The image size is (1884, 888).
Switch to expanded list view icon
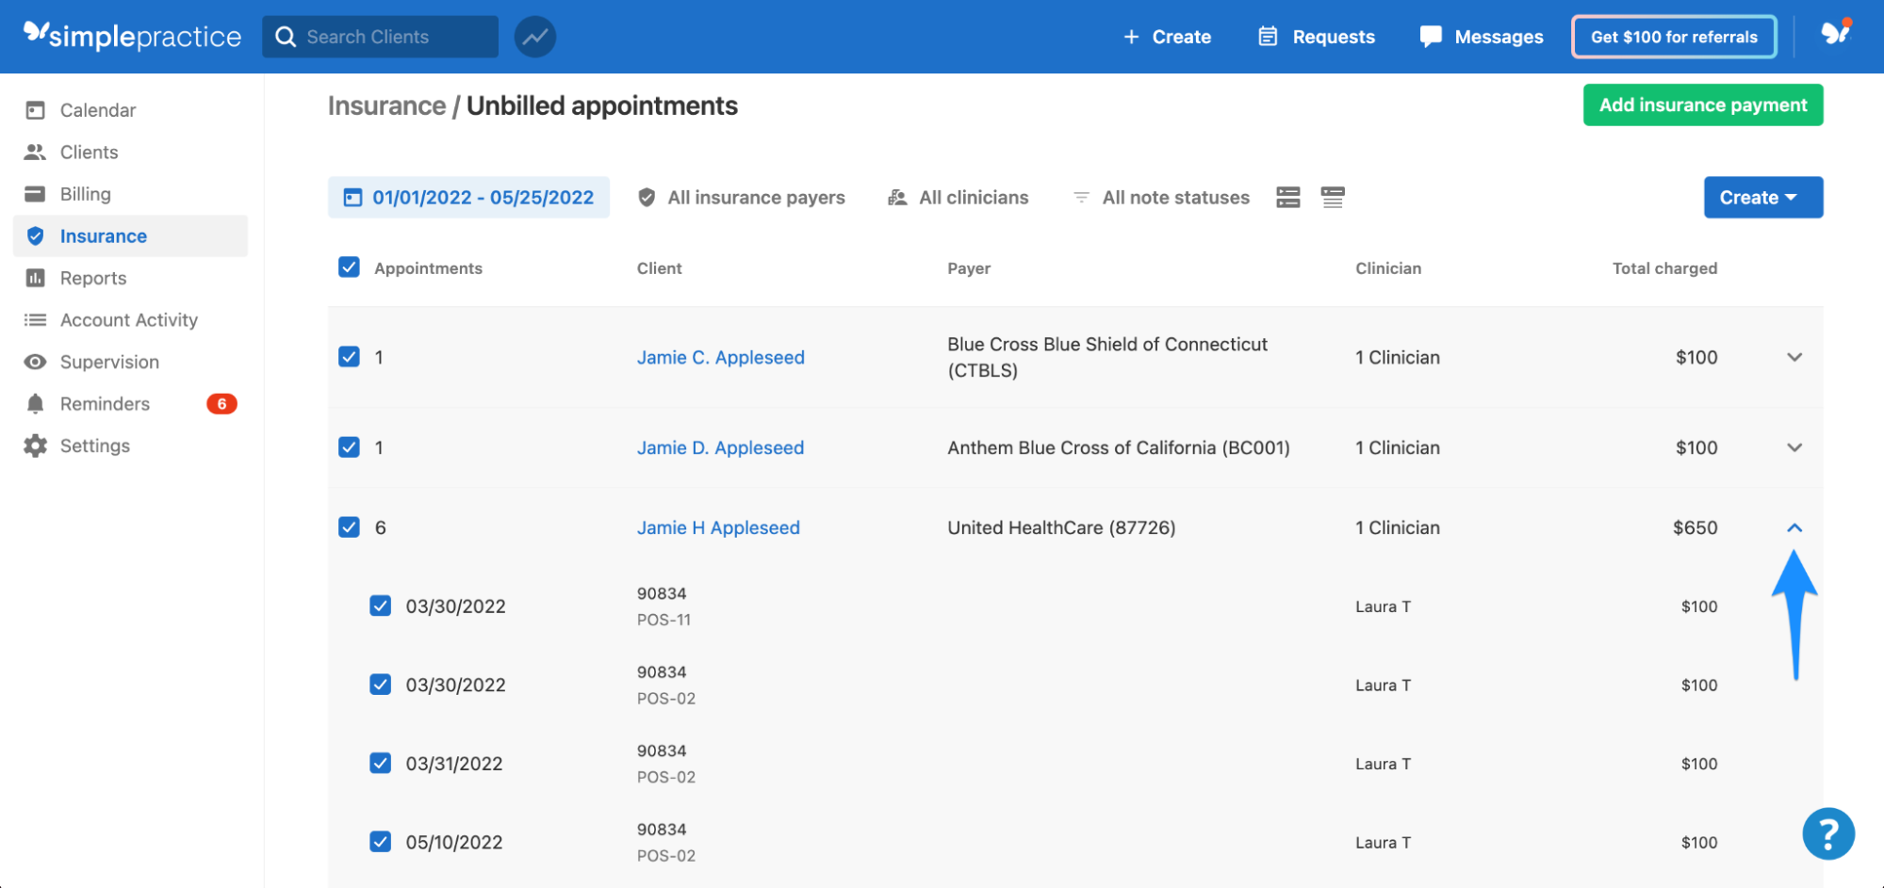tap(1288, 197)
